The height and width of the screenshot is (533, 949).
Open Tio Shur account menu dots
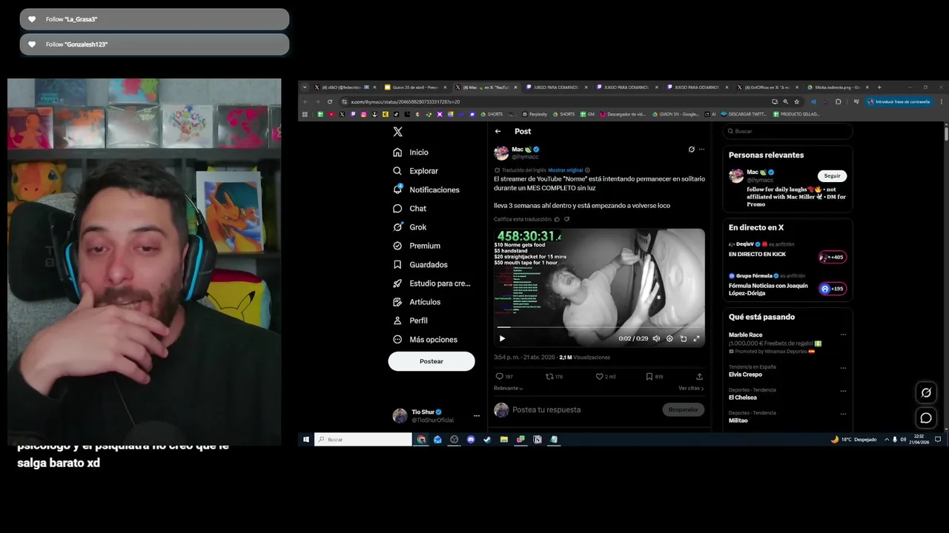coord(477,416)
